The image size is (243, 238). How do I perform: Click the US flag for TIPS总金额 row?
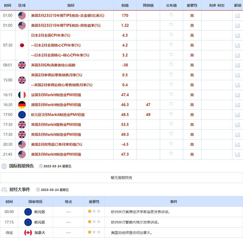[22, 16]
